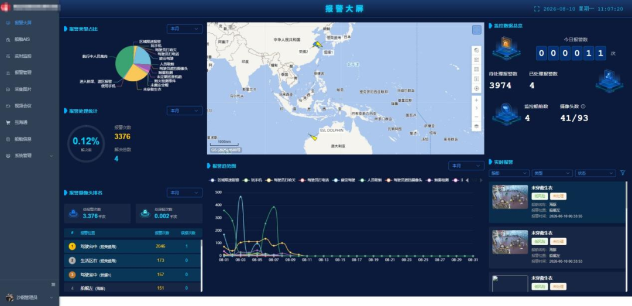
Task: Toggle the 区域限速报警 legend series
Action: click(225, 180)
